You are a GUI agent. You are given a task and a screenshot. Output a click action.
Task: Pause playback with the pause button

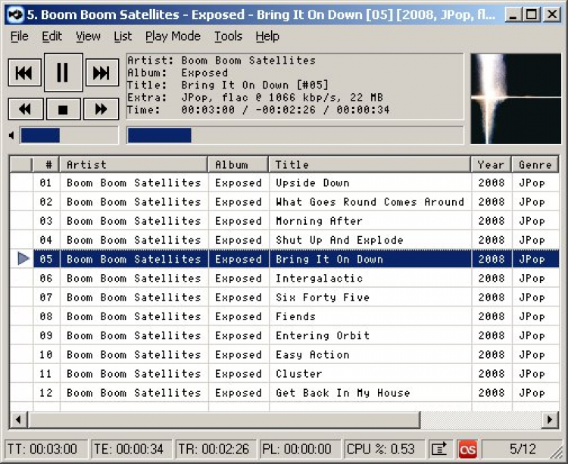point(64,73)
